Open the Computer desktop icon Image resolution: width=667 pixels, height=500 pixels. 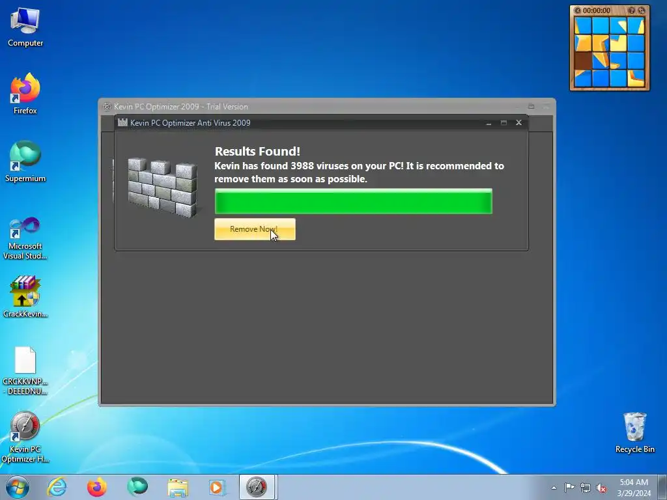25,27
